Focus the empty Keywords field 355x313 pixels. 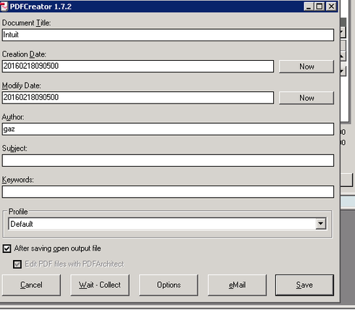(x=168, y=192)
